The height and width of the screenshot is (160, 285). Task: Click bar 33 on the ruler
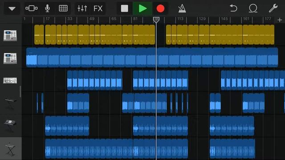coord(70,19)
